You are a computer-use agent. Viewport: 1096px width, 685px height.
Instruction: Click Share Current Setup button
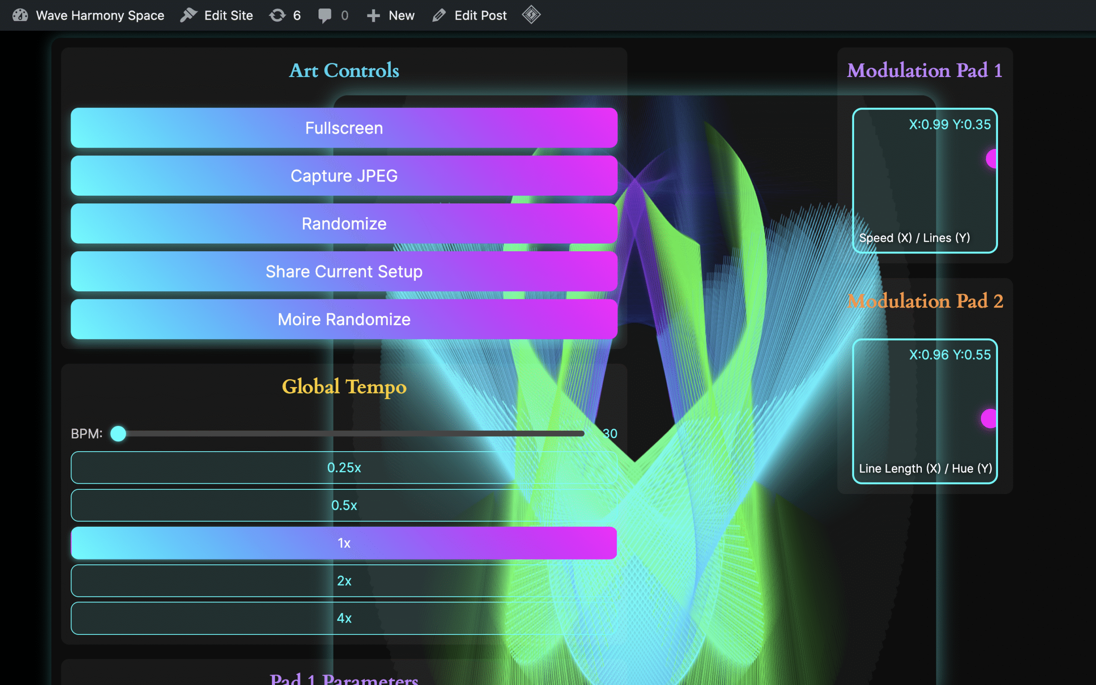(344, 271)
